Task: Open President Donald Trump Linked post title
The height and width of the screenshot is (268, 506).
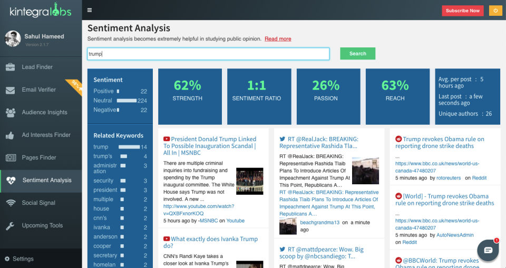Action: [210, 146]
